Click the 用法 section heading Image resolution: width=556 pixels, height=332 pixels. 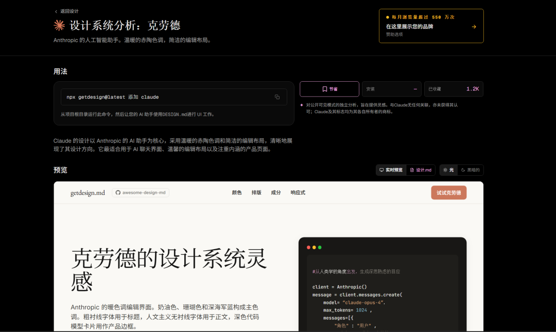pos(60,71)
